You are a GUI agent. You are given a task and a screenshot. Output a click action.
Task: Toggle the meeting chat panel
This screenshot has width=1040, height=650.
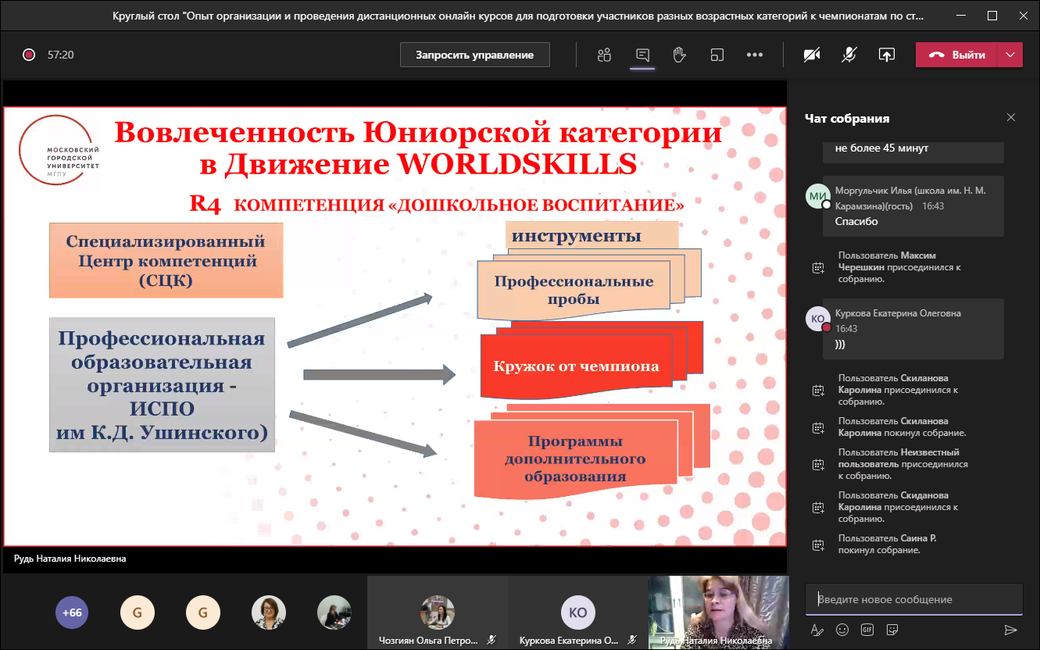tap(642, 55)
